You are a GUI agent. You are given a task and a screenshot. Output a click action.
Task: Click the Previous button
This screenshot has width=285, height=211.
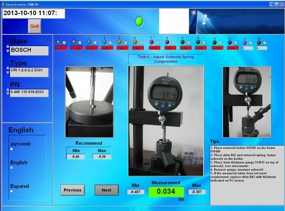[x=73, y=190]
